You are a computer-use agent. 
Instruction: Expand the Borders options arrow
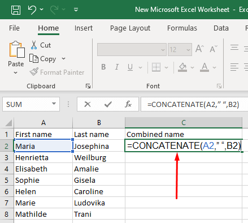tap(166, 67)
